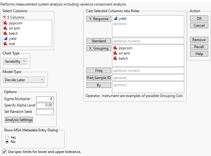Image resolution: width=211 pixels, height=156 pixels.
Task: Click the Sigma Multiplier field
Action: [45, 99]
